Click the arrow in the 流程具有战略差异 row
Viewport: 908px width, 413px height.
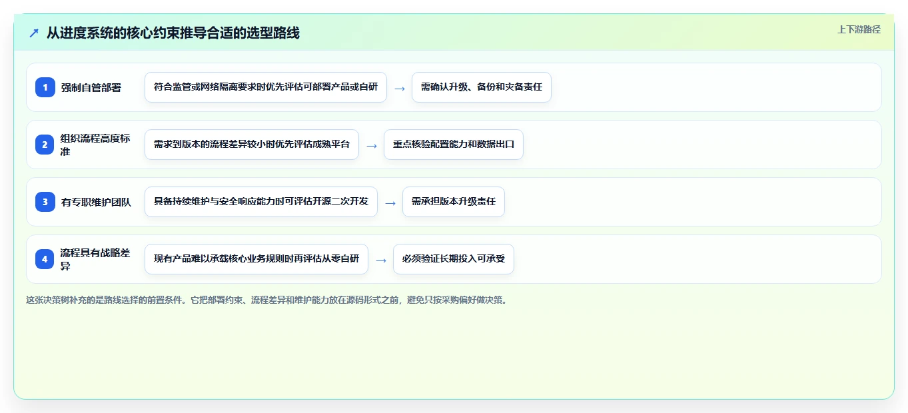[x=381, y=260]
